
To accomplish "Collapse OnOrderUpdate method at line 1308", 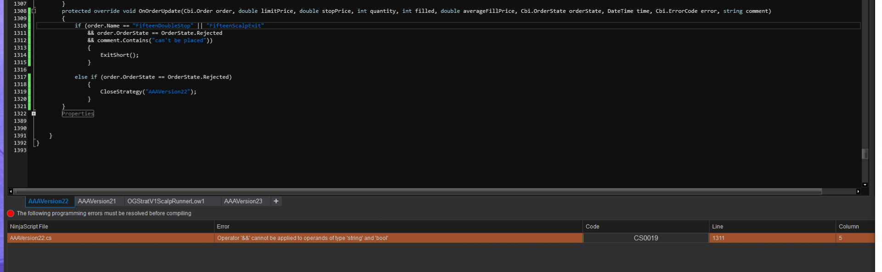I will pyautogui.click(x=34, y=11).
